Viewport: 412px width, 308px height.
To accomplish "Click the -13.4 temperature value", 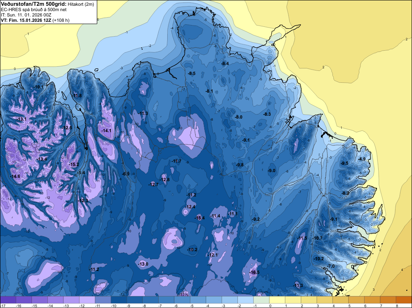I will click(x=42, y=159).
